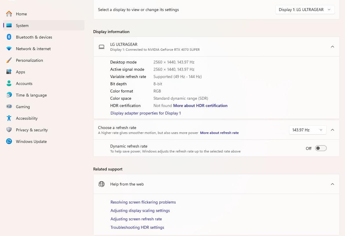
Task: Select System in settings sidebar
Action: (44, 26)
